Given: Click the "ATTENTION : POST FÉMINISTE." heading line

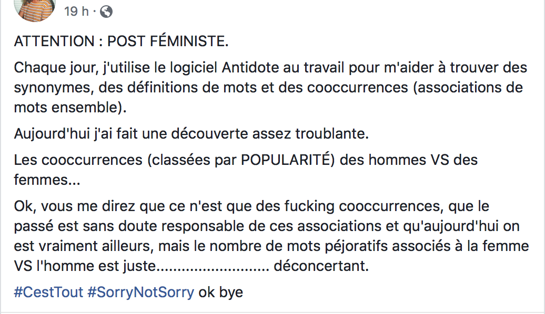Looking at the screenshot, I should tap(122, 41).
